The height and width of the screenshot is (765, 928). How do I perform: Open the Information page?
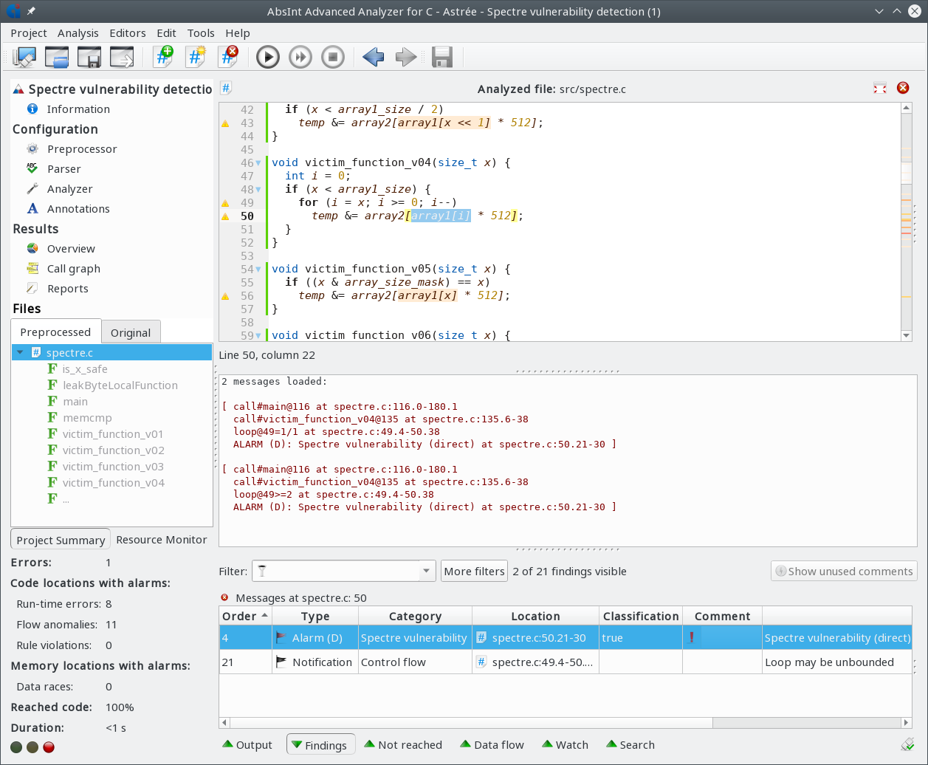(x=78, y=109)
